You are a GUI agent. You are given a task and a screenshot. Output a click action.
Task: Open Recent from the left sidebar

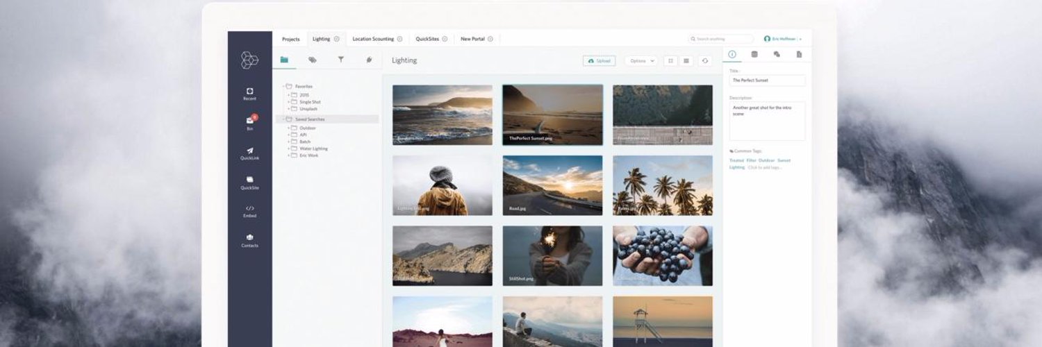[249, 94]
